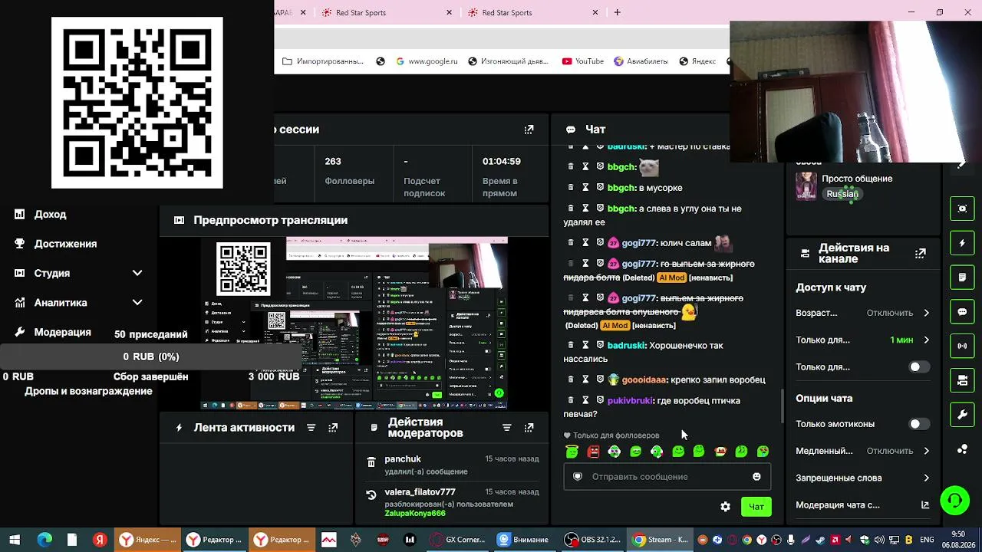Screen dimensions: 982x552
Task: Open the Возраст chat access setting
Action: pyautogui.click(x=862, y=313)
